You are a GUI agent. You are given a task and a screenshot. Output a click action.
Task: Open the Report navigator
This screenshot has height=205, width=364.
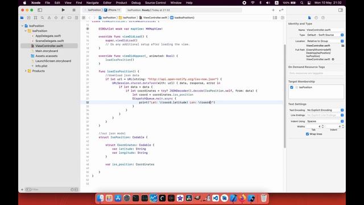pos(76,18)
